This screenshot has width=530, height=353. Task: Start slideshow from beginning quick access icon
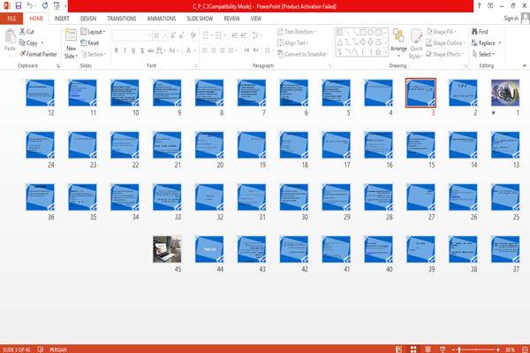pyautogui.click(x=57, y=5)
